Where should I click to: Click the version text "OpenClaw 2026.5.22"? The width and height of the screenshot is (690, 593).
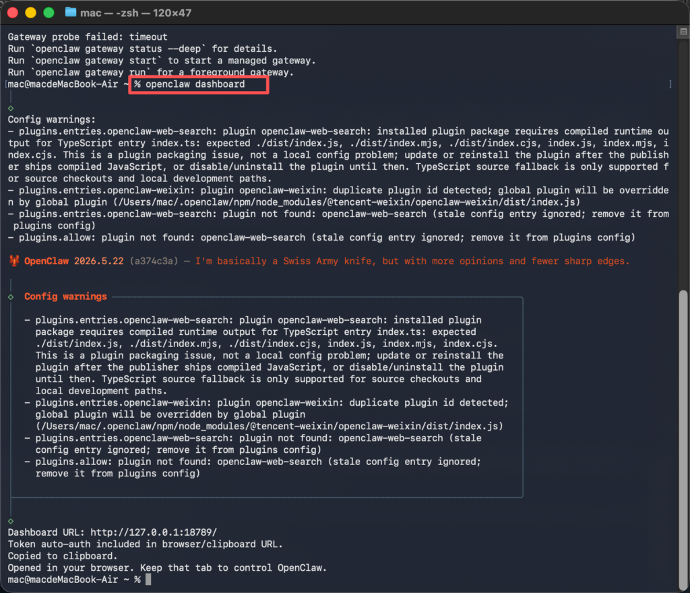[74, 261]
